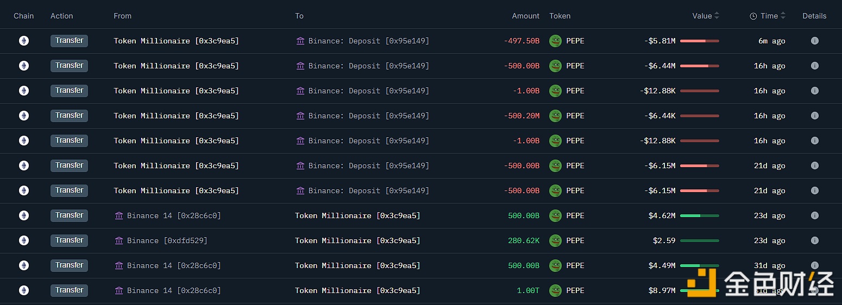The height and width of the screenshot is (305, 842).
Task: Sort by Time using header arrows
Action: [783, 16]
